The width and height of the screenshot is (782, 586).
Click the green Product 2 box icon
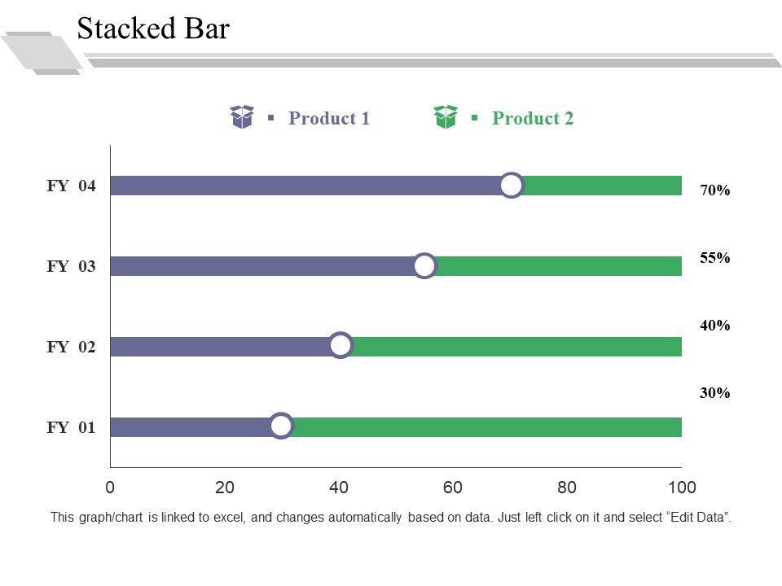pos(446,117)
